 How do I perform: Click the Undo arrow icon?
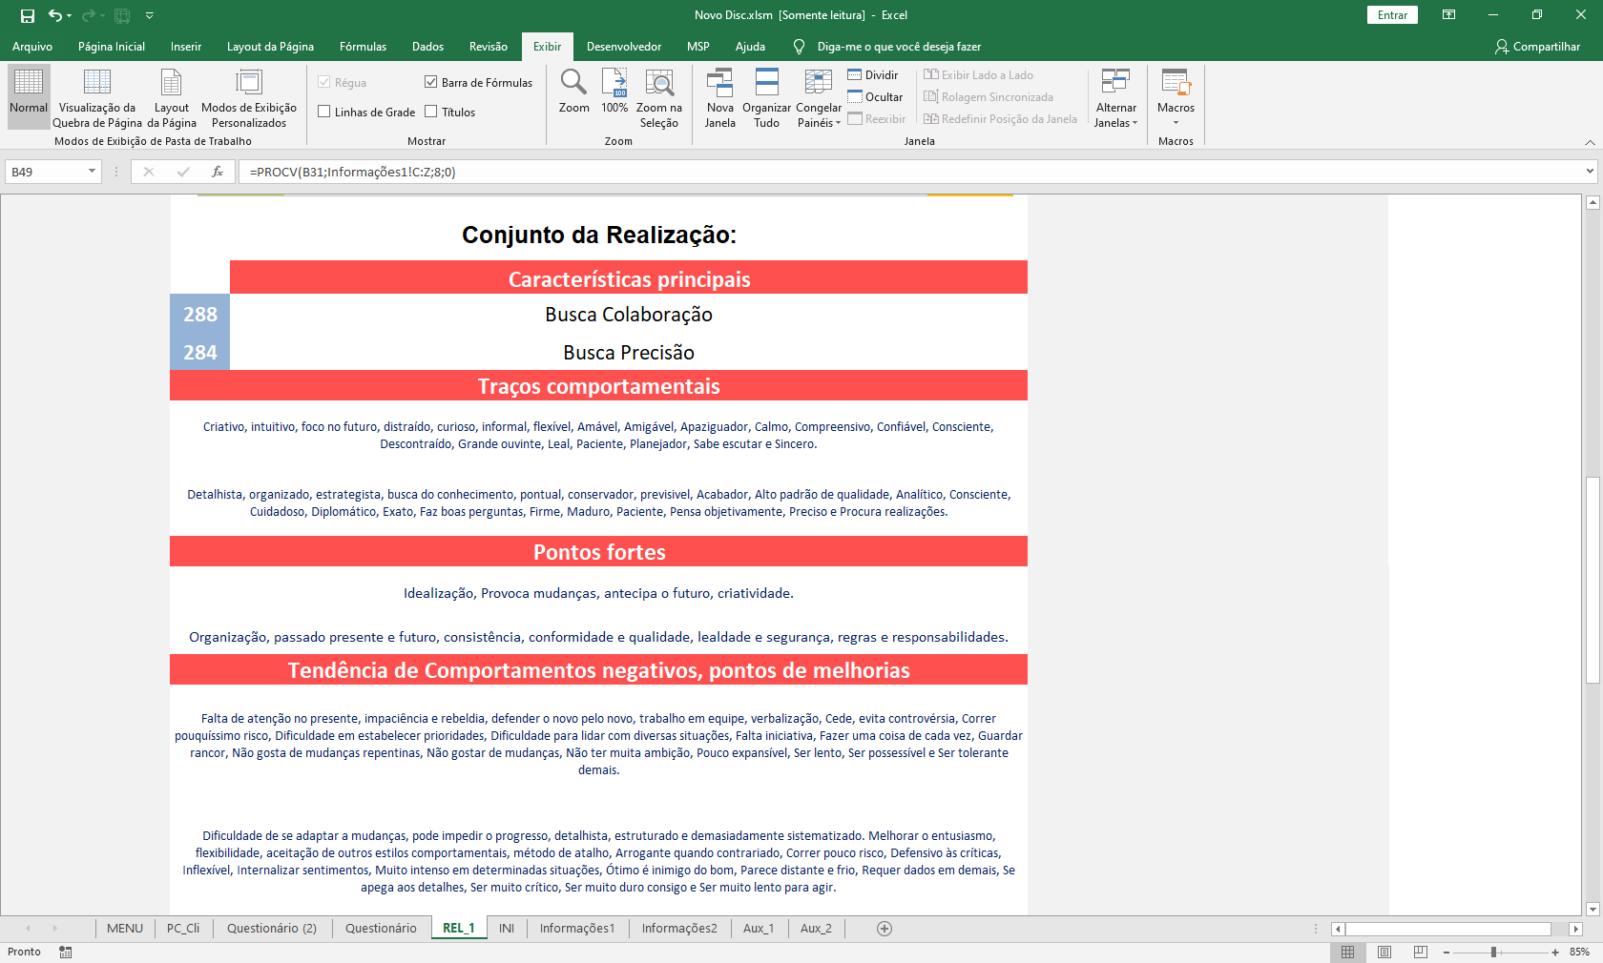(x=55, y=15)
